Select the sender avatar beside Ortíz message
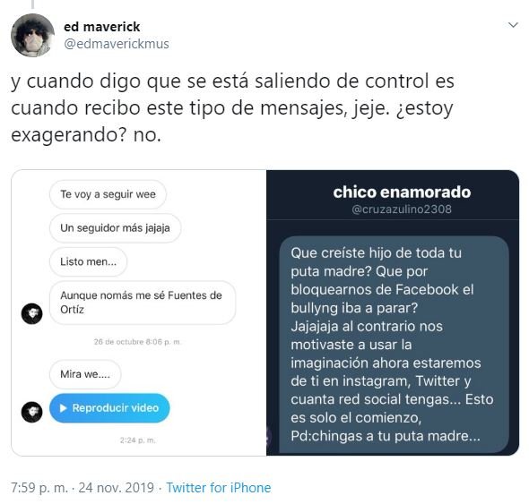Screen dimensions: 529x504 coord(32,313)
